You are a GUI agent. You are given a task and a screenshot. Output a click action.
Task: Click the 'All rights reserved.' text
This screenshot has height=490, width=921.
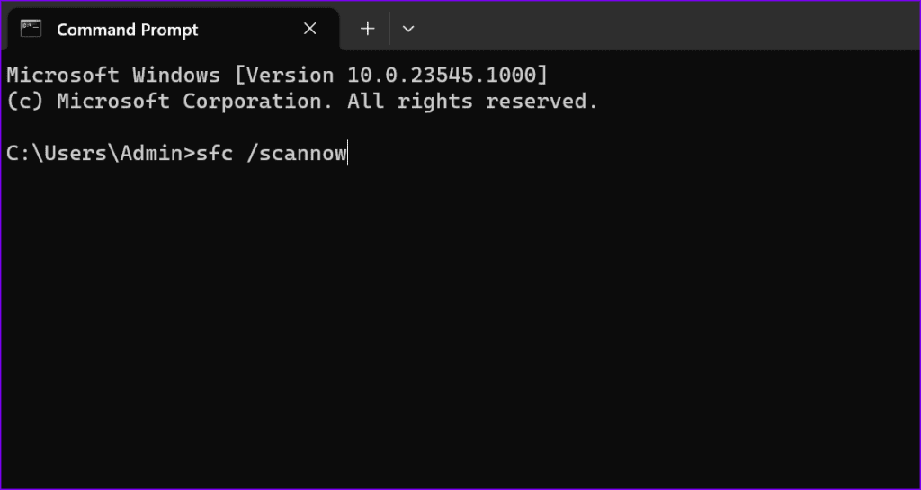[472, 102]
